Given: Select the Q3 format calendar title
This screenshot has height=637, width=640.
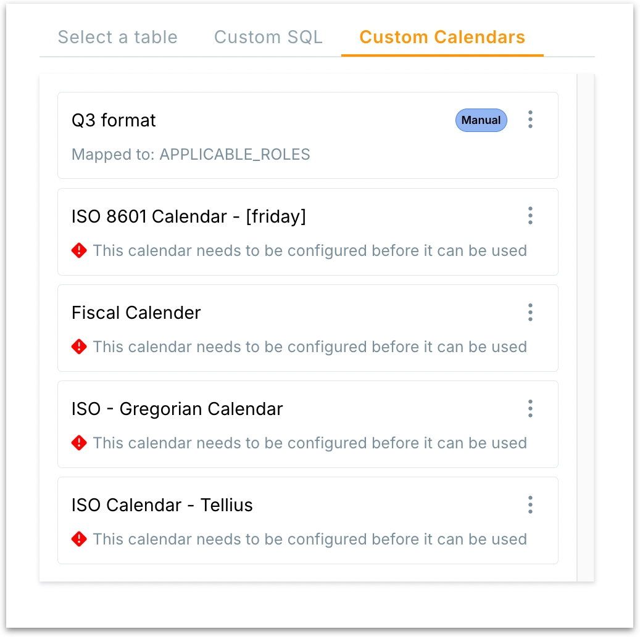Looking at the screenshot, I should [x=114, y=120].
